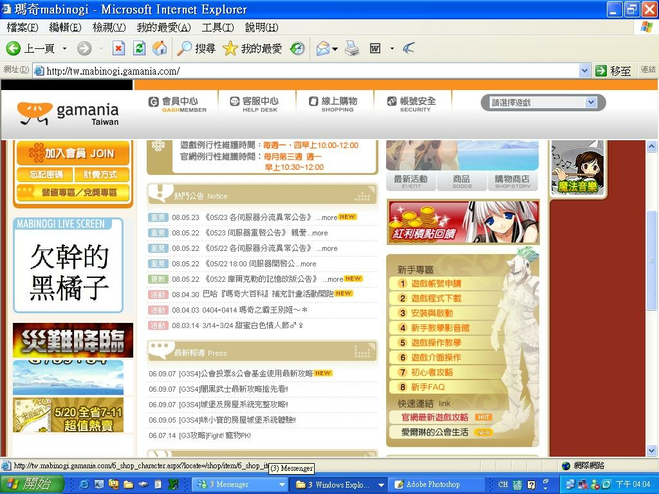This screenshot has width=659, height=494.
Task: Open 官網最新遊戲攻略 quick link
Action: 434,417
